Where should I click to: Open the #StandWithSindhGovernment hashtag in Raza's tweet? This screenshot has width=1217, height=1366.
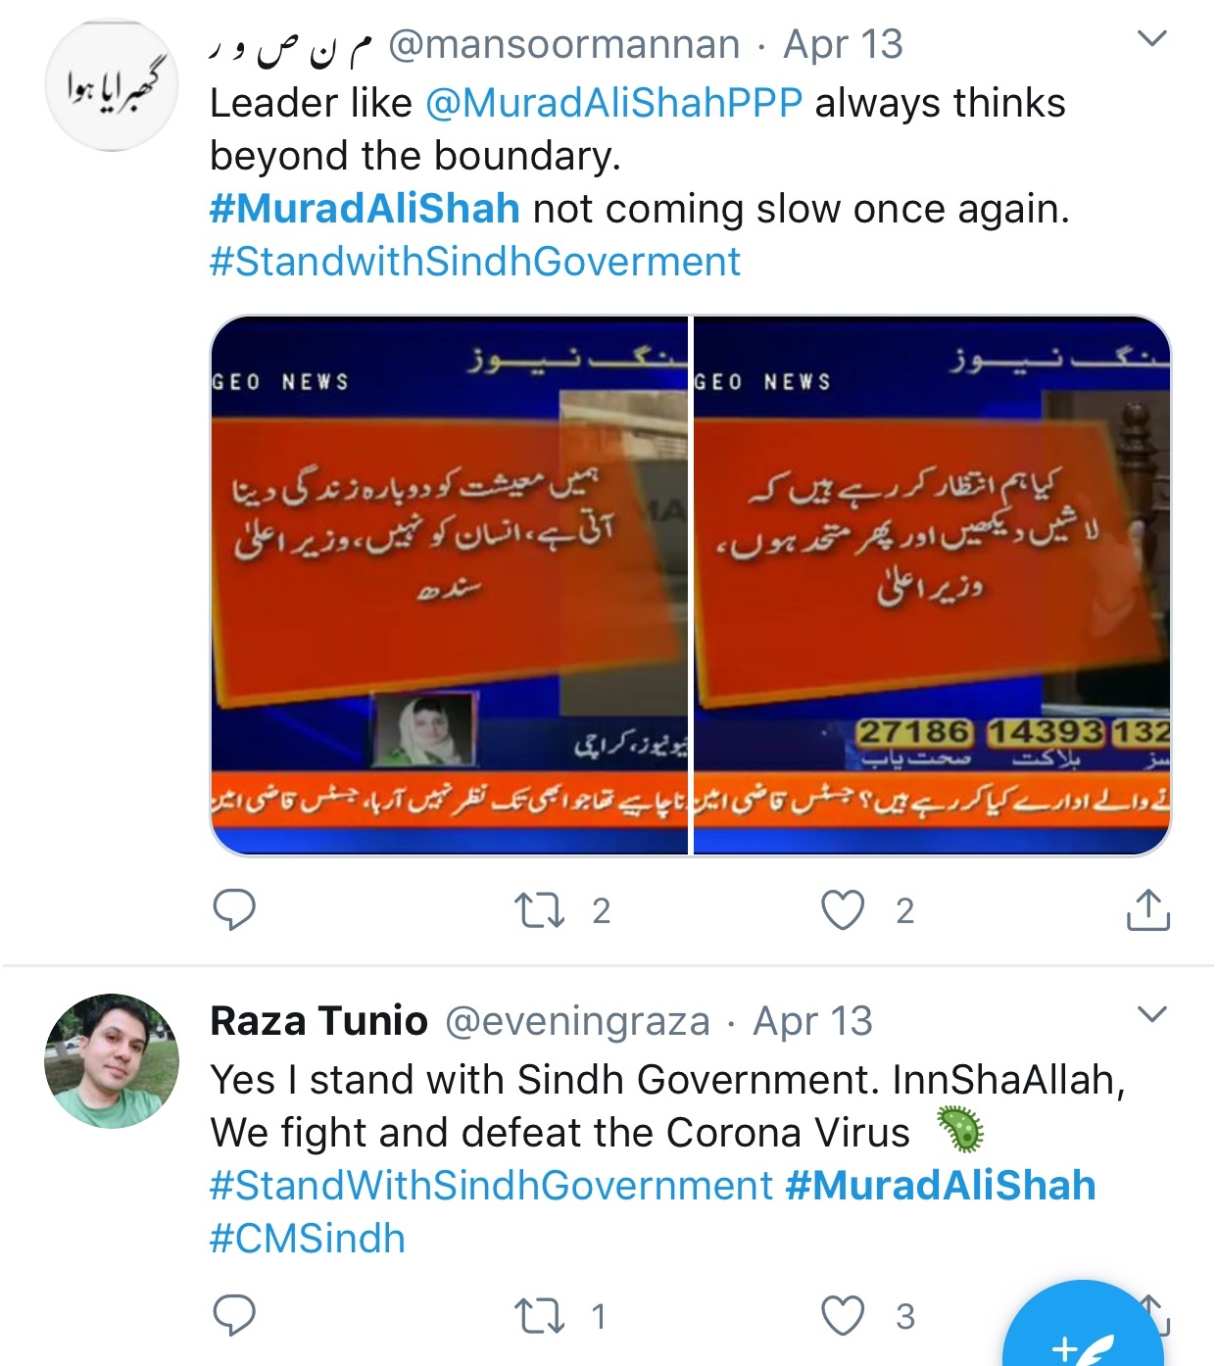point(492,1186)
